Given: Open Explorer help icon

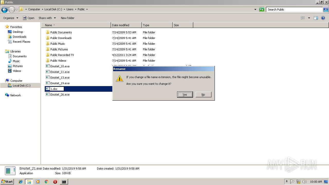Looking at the screenshot, I should tap(323, 18).
